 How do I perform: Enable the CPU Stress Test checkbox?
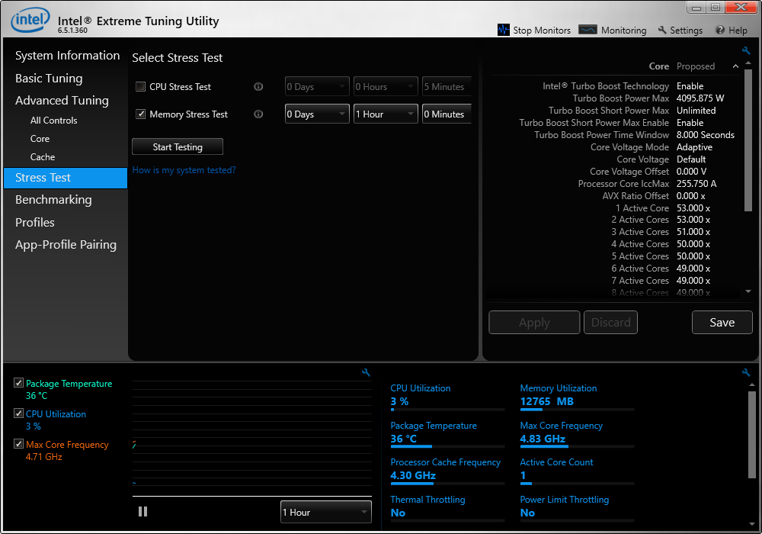coord(140,86)
